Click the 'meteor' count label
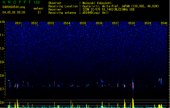Screen dimensions: 170x108 click(38, 8)
